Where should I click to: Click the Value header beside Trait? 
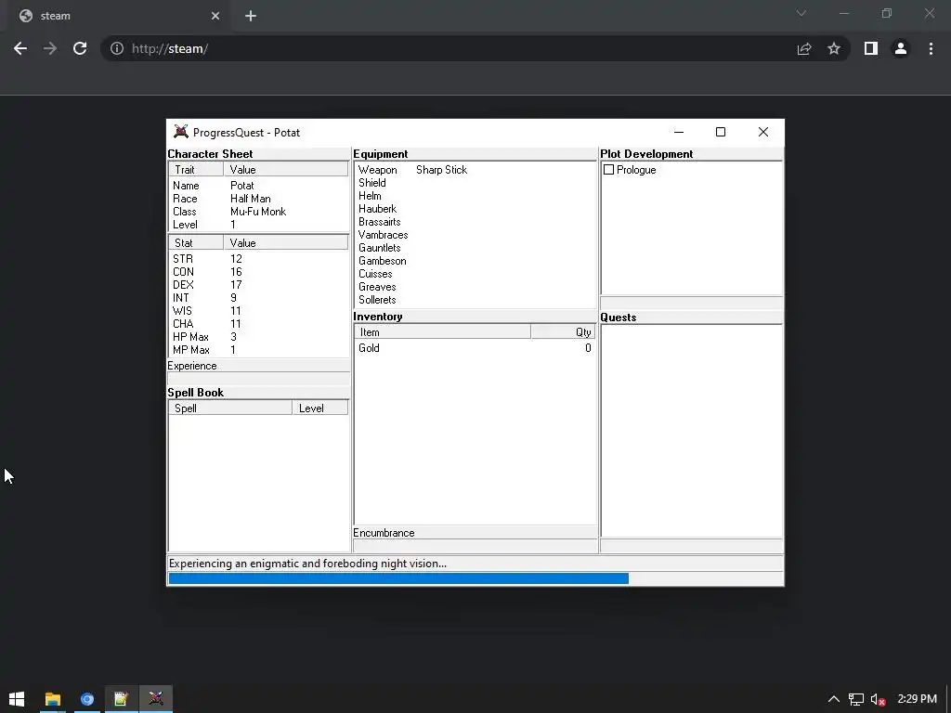(286, 170)
